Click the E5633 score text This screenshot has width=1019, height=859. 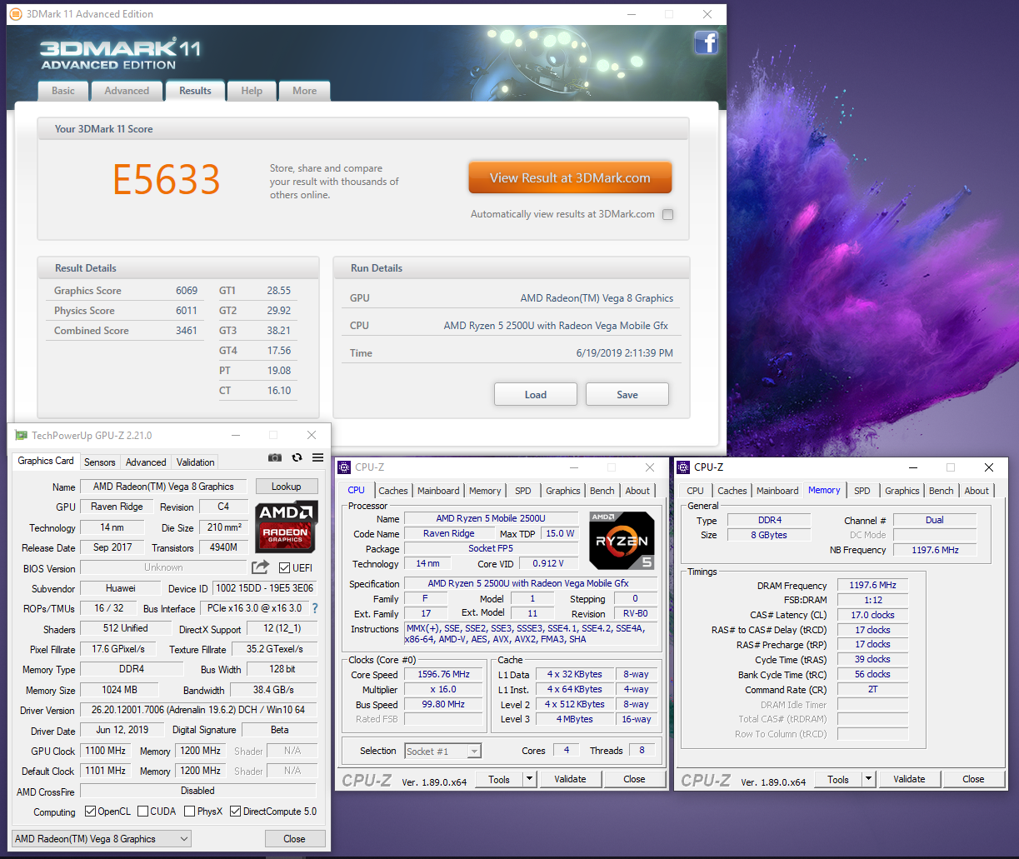(x=167, y=180)
